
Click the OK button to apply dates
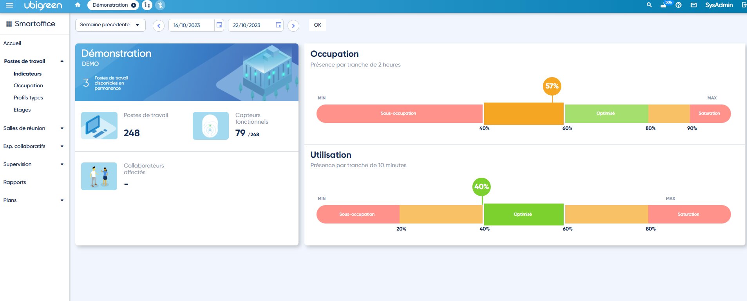(x=317, y=25)
